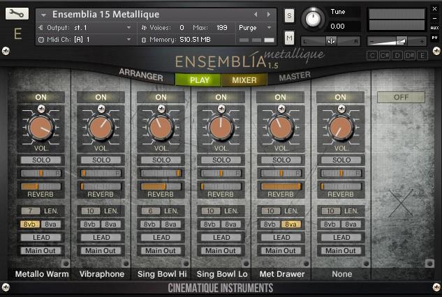Screen dimensions: 442x297
Task: Toggle 8va octave on Met Drawer channel
Action: (291, 224)
